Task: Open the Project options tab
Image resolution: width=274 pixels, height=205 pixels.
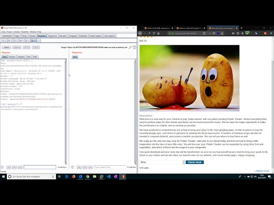Action: pos(95,36)
